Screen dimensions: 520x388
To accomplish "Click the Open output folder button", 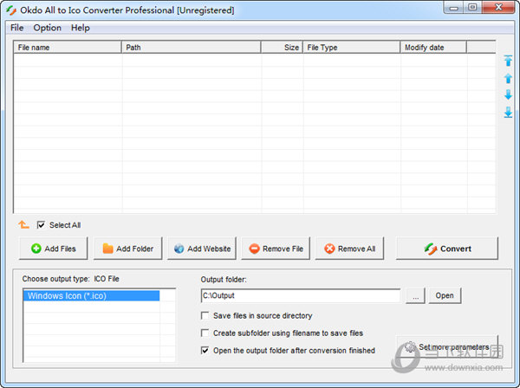I will 445,295.
